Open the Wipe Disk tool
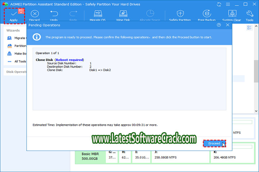 coord(123,16)
